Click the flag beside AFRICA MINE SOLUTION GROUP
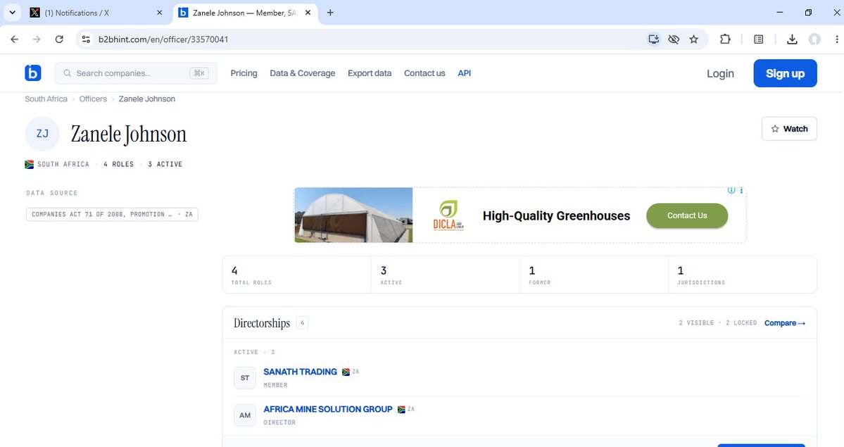 401,409
